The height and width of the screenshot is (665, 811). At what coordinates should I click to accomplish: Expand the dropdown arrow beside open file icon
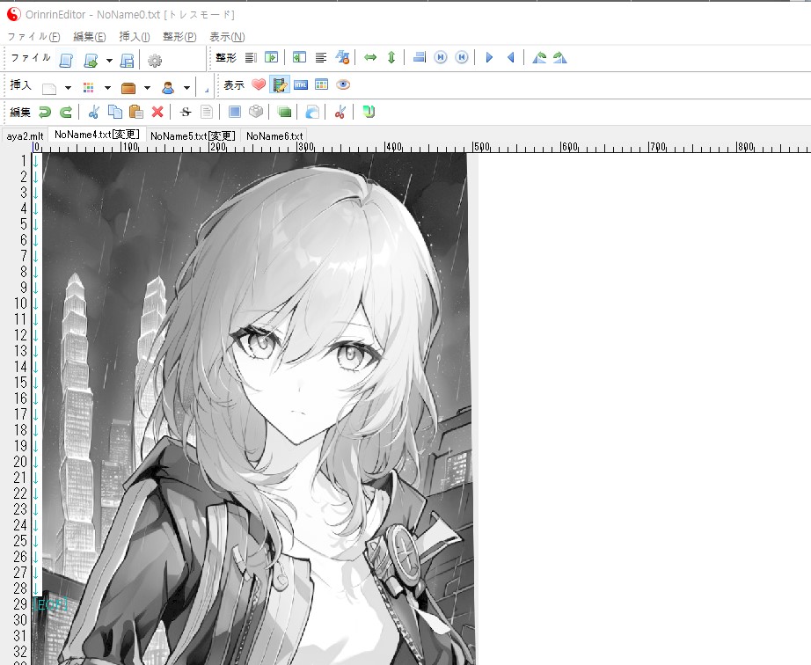click(x=109, y=61)
